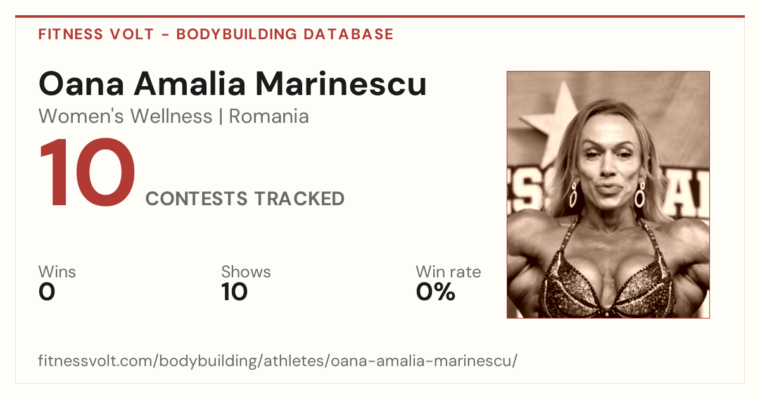
Task: Open the fitnessvolt.com athlete URL link
Action: [x=278, y=361]
